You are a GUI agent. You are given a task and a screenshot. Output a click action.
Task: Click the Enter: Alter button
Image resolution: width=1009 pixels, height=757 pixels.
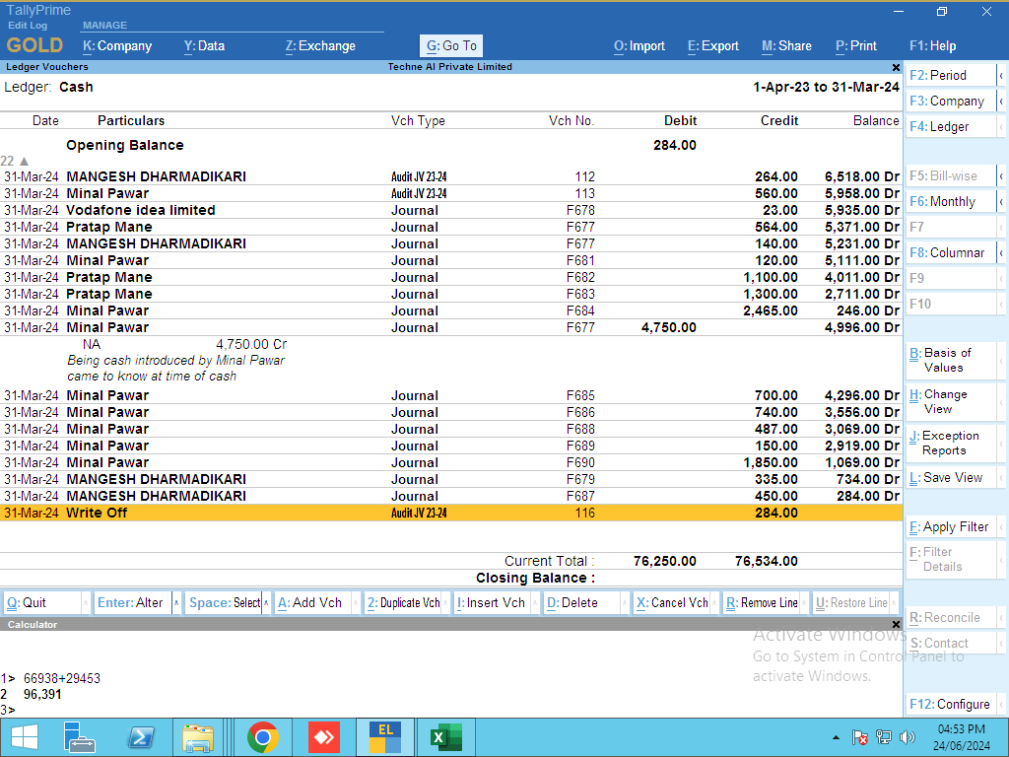point(132,603)
